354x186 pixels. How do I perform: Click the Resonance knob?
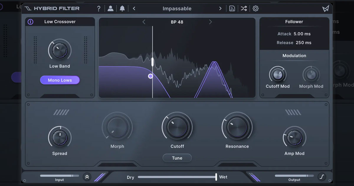237,127
